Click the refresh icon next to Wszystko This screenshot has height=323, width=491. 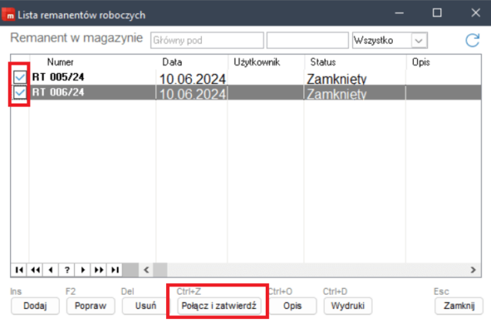tap(472, 40)
